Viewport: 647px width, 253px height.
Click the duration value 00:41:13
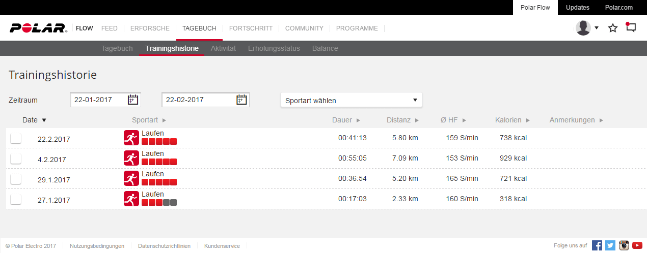pyautogui.click(x=353, y=138)
